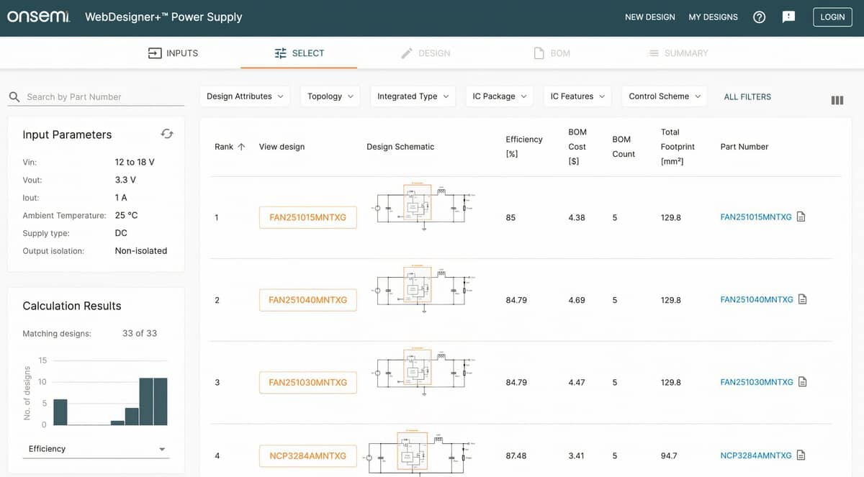Click the search magnifier icon
The height and width of the screenshot is (477, 864).
coord(14,96)
